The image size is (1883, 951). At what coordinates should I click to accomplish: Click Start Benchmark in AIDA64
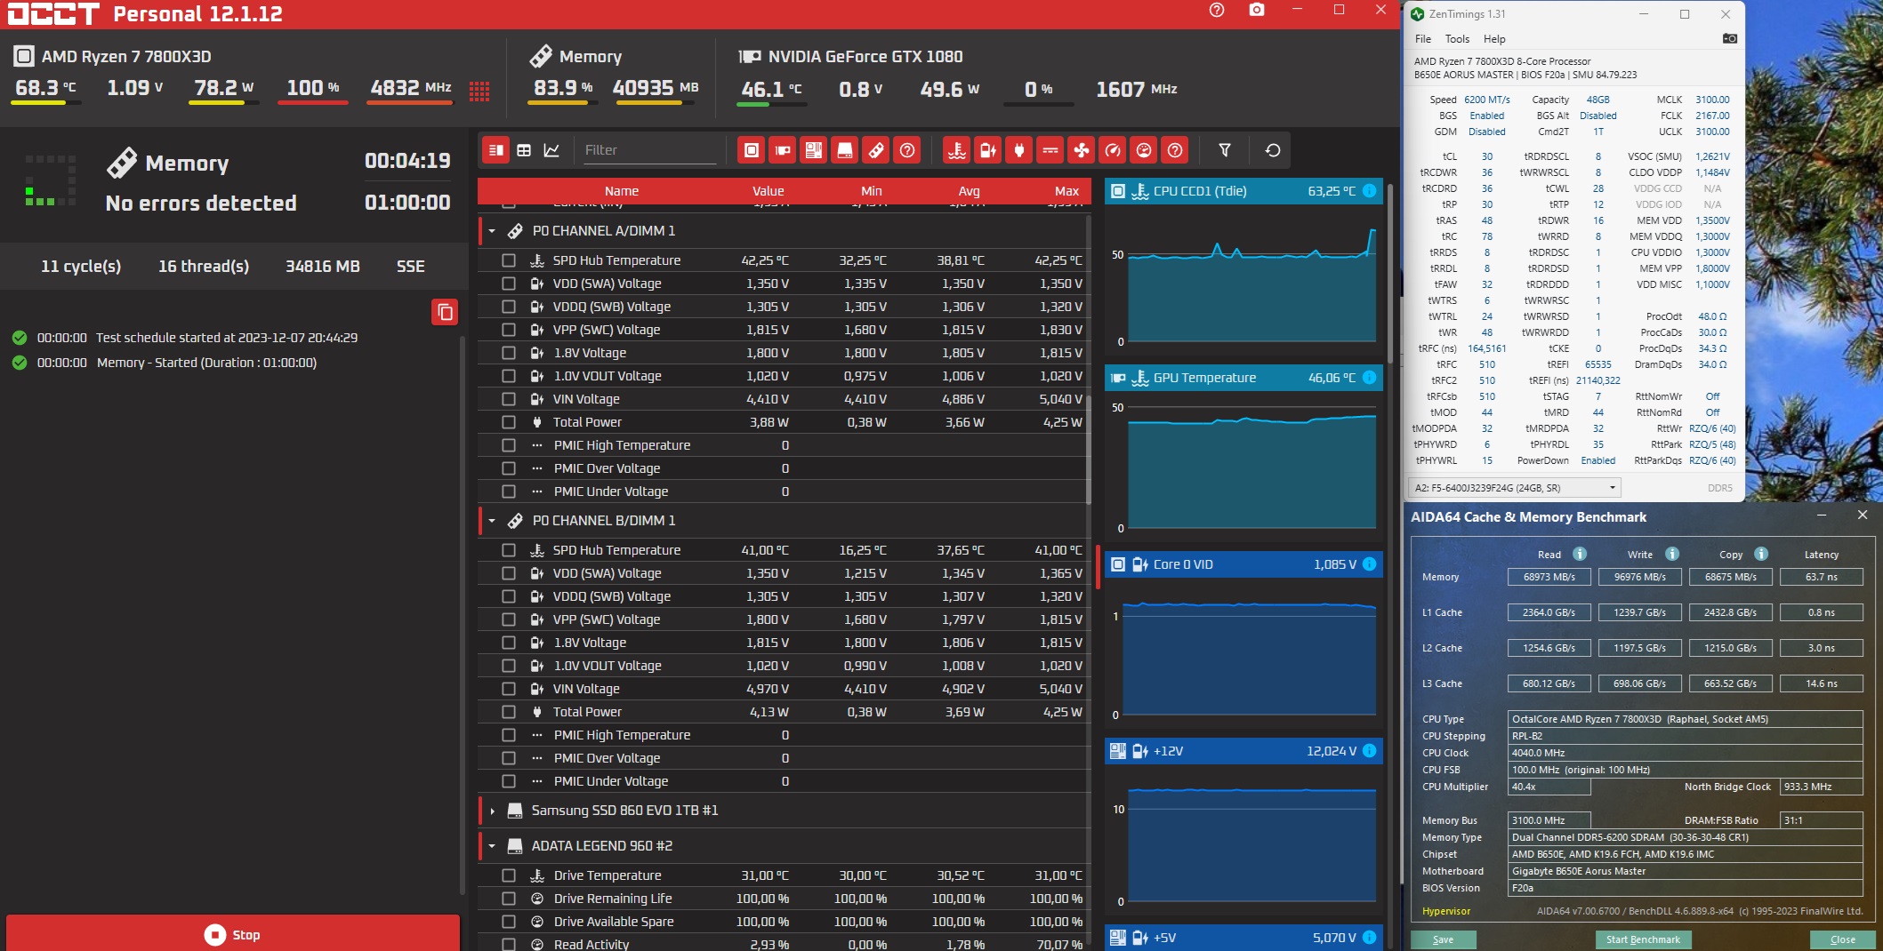tap(1643, 939)
